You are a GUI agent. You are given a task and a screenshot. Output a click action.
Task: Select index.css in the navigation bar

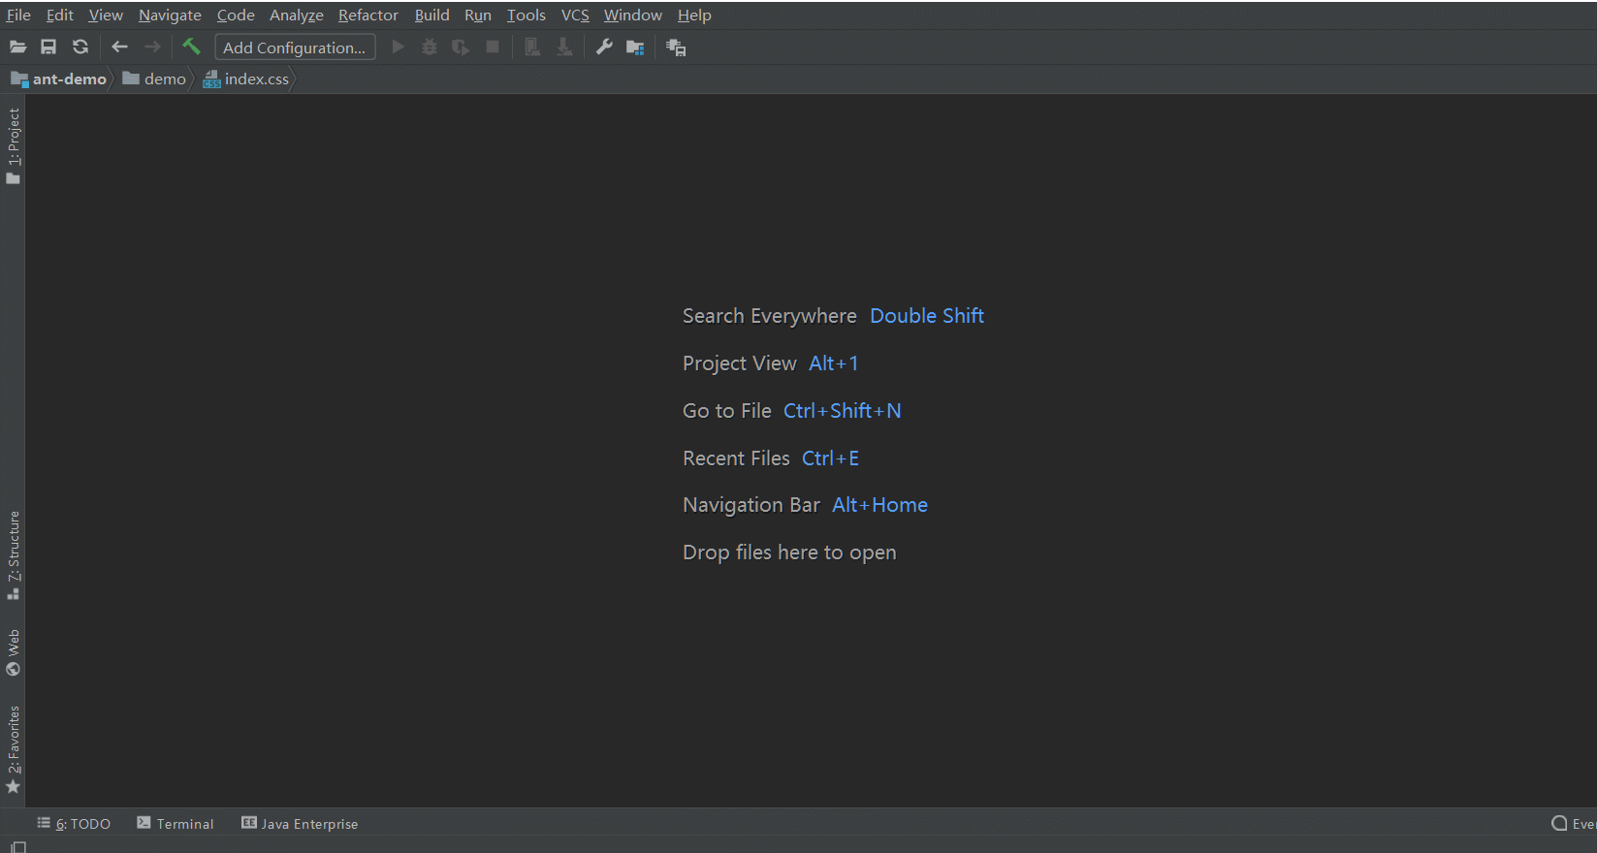point(246,79)
